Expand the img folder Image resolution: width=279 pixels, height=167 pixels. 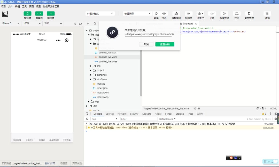click(91, 66)
